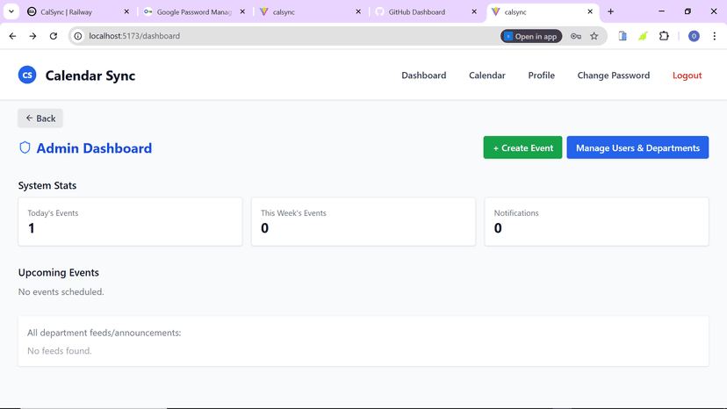Open the tab search dropdown
The image size is (727, 409).
point(11,11)
